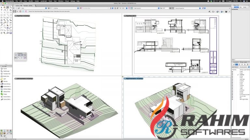Switch to Data tab in Object Info
This screenshot has height=140, width=250.
[241, 7]
